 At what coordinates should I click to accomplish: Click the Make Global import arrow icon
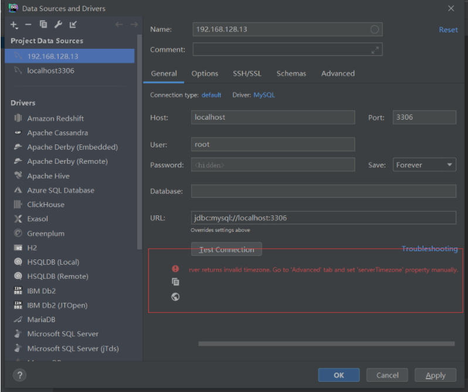point(73,24)
